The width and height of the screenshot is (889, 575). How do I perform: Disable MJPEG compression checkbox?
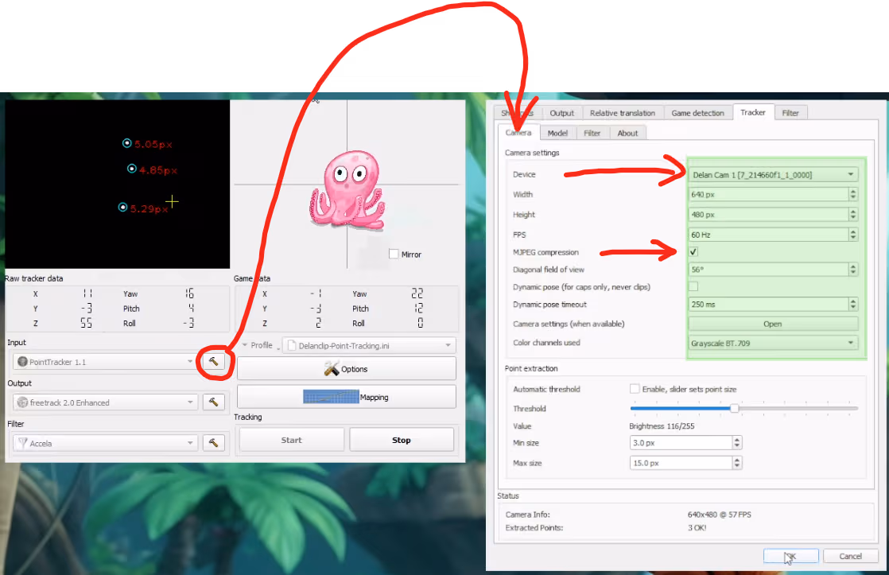[x=693, y=252]
